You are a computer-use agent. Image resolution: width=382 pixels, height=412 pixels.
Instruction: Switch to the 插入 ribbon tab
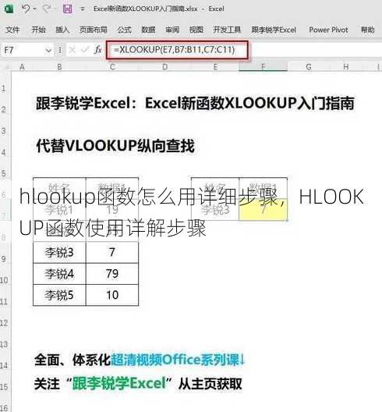point(62,30)
